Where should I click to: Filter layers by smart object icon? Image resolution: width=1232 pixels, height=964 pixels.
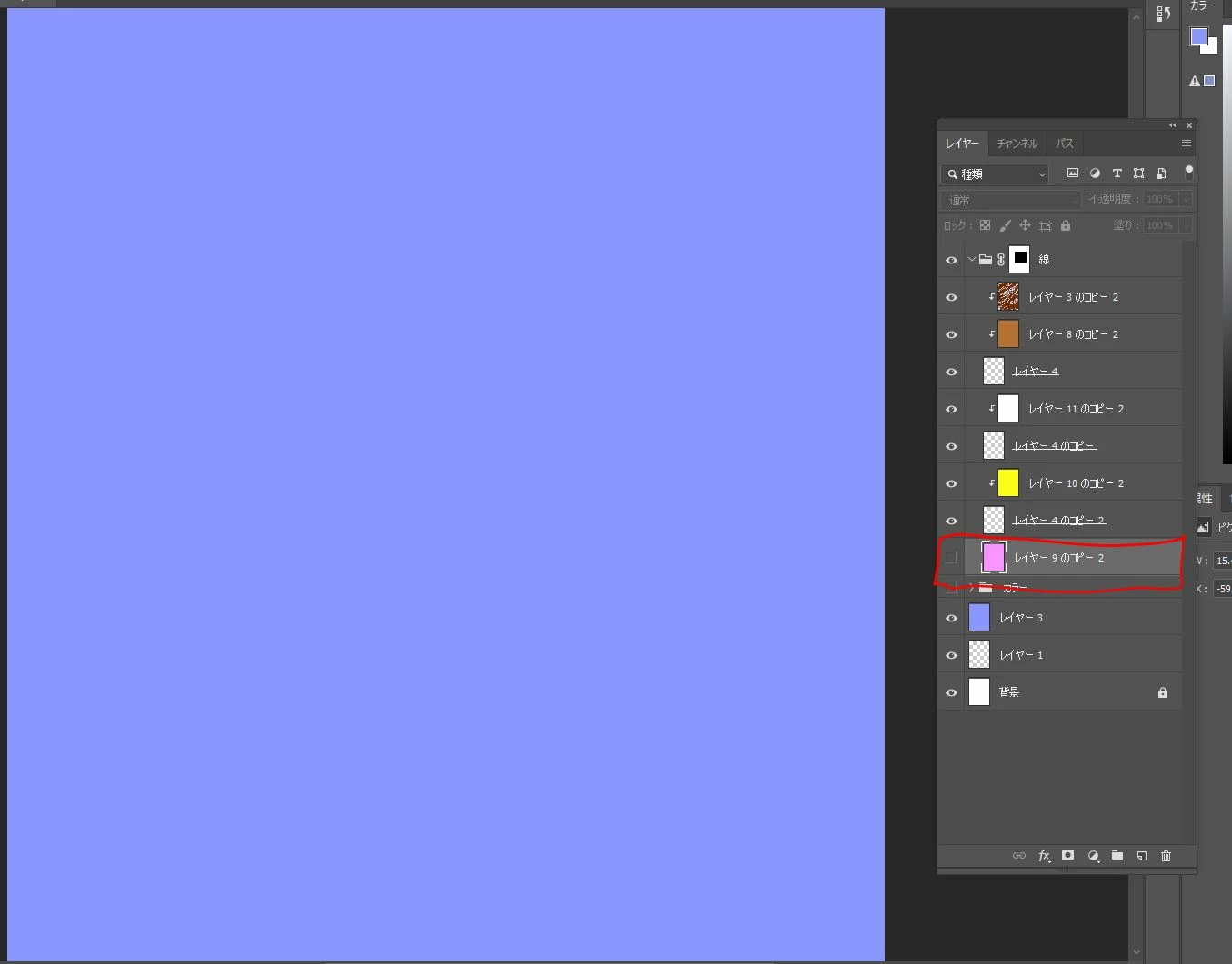[x=1161, y=173]
